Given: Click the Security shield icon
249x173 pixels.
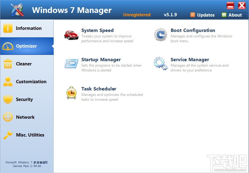Looking at the screenshot, I should tap(8, 99).
